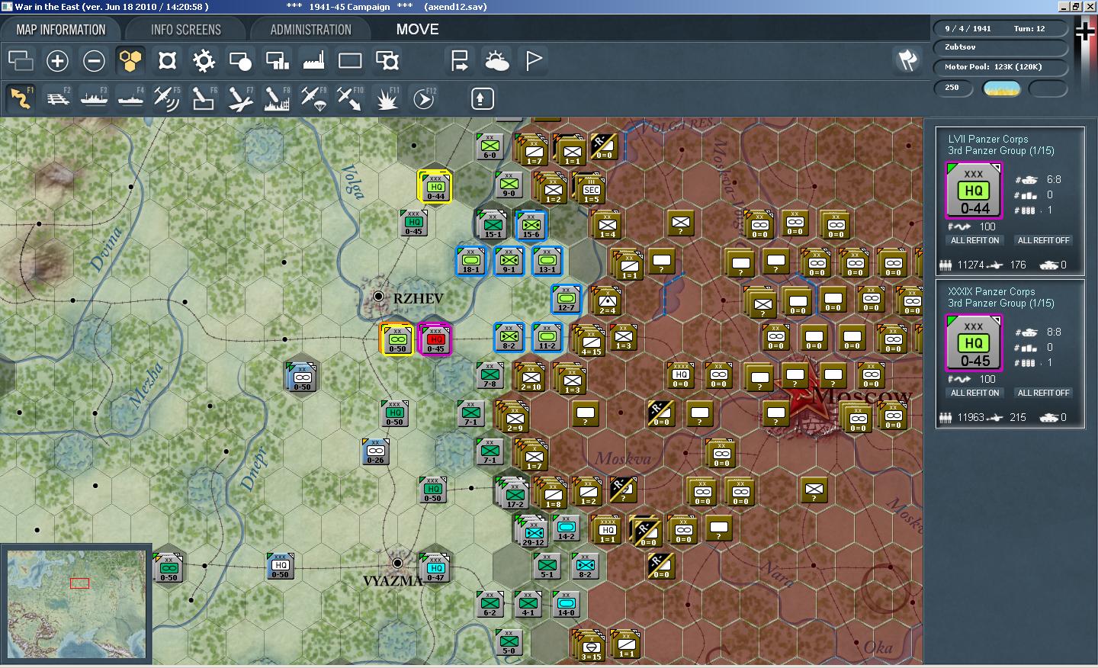Image resolution: width=1098 pixels, height=668 pixels.
Task: Turn ALL REFIT OFF for LVII Panzer Corps
Action: coord(1043,240)
